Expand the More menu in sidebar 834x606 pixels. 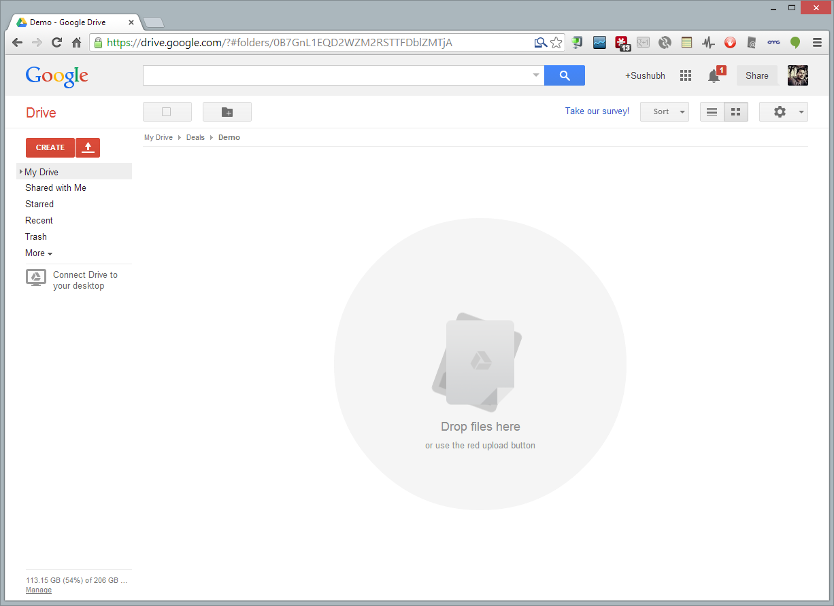tap(39, 253)
